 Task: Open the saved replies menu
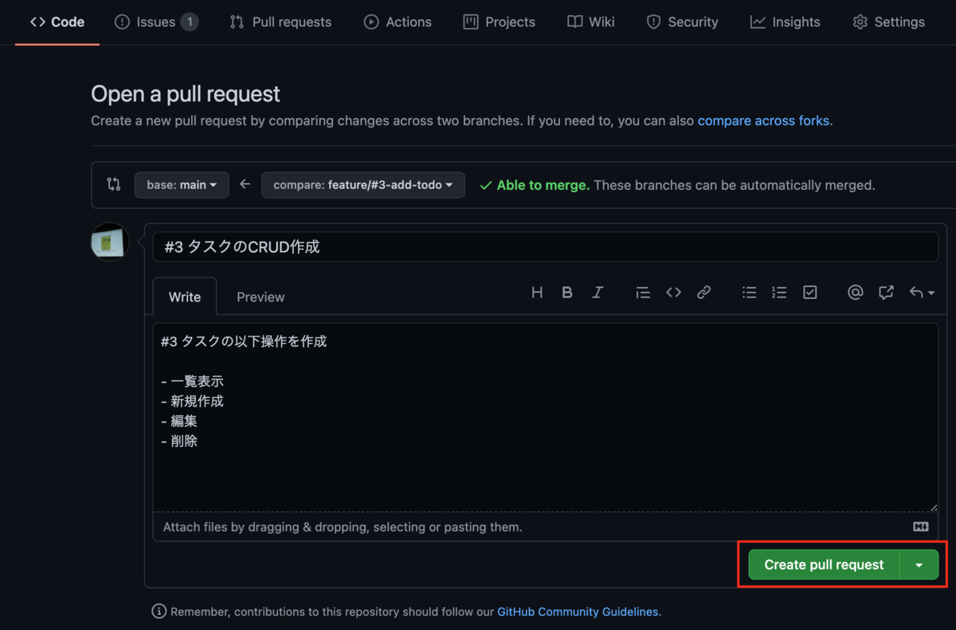[922, 293]
